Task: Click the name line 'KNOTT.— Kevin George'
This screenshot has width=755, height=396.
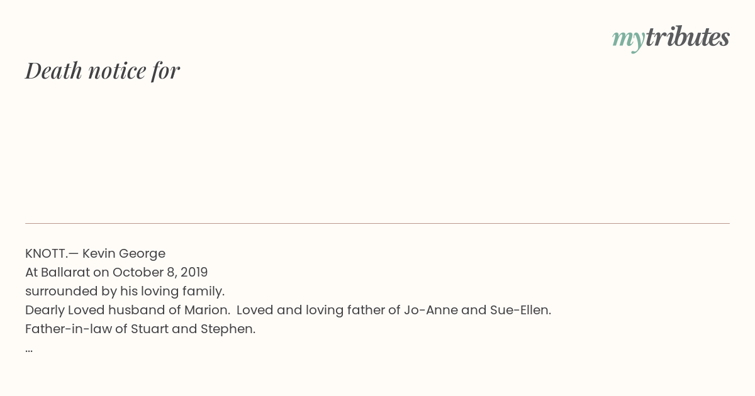Action: (95, 253)
